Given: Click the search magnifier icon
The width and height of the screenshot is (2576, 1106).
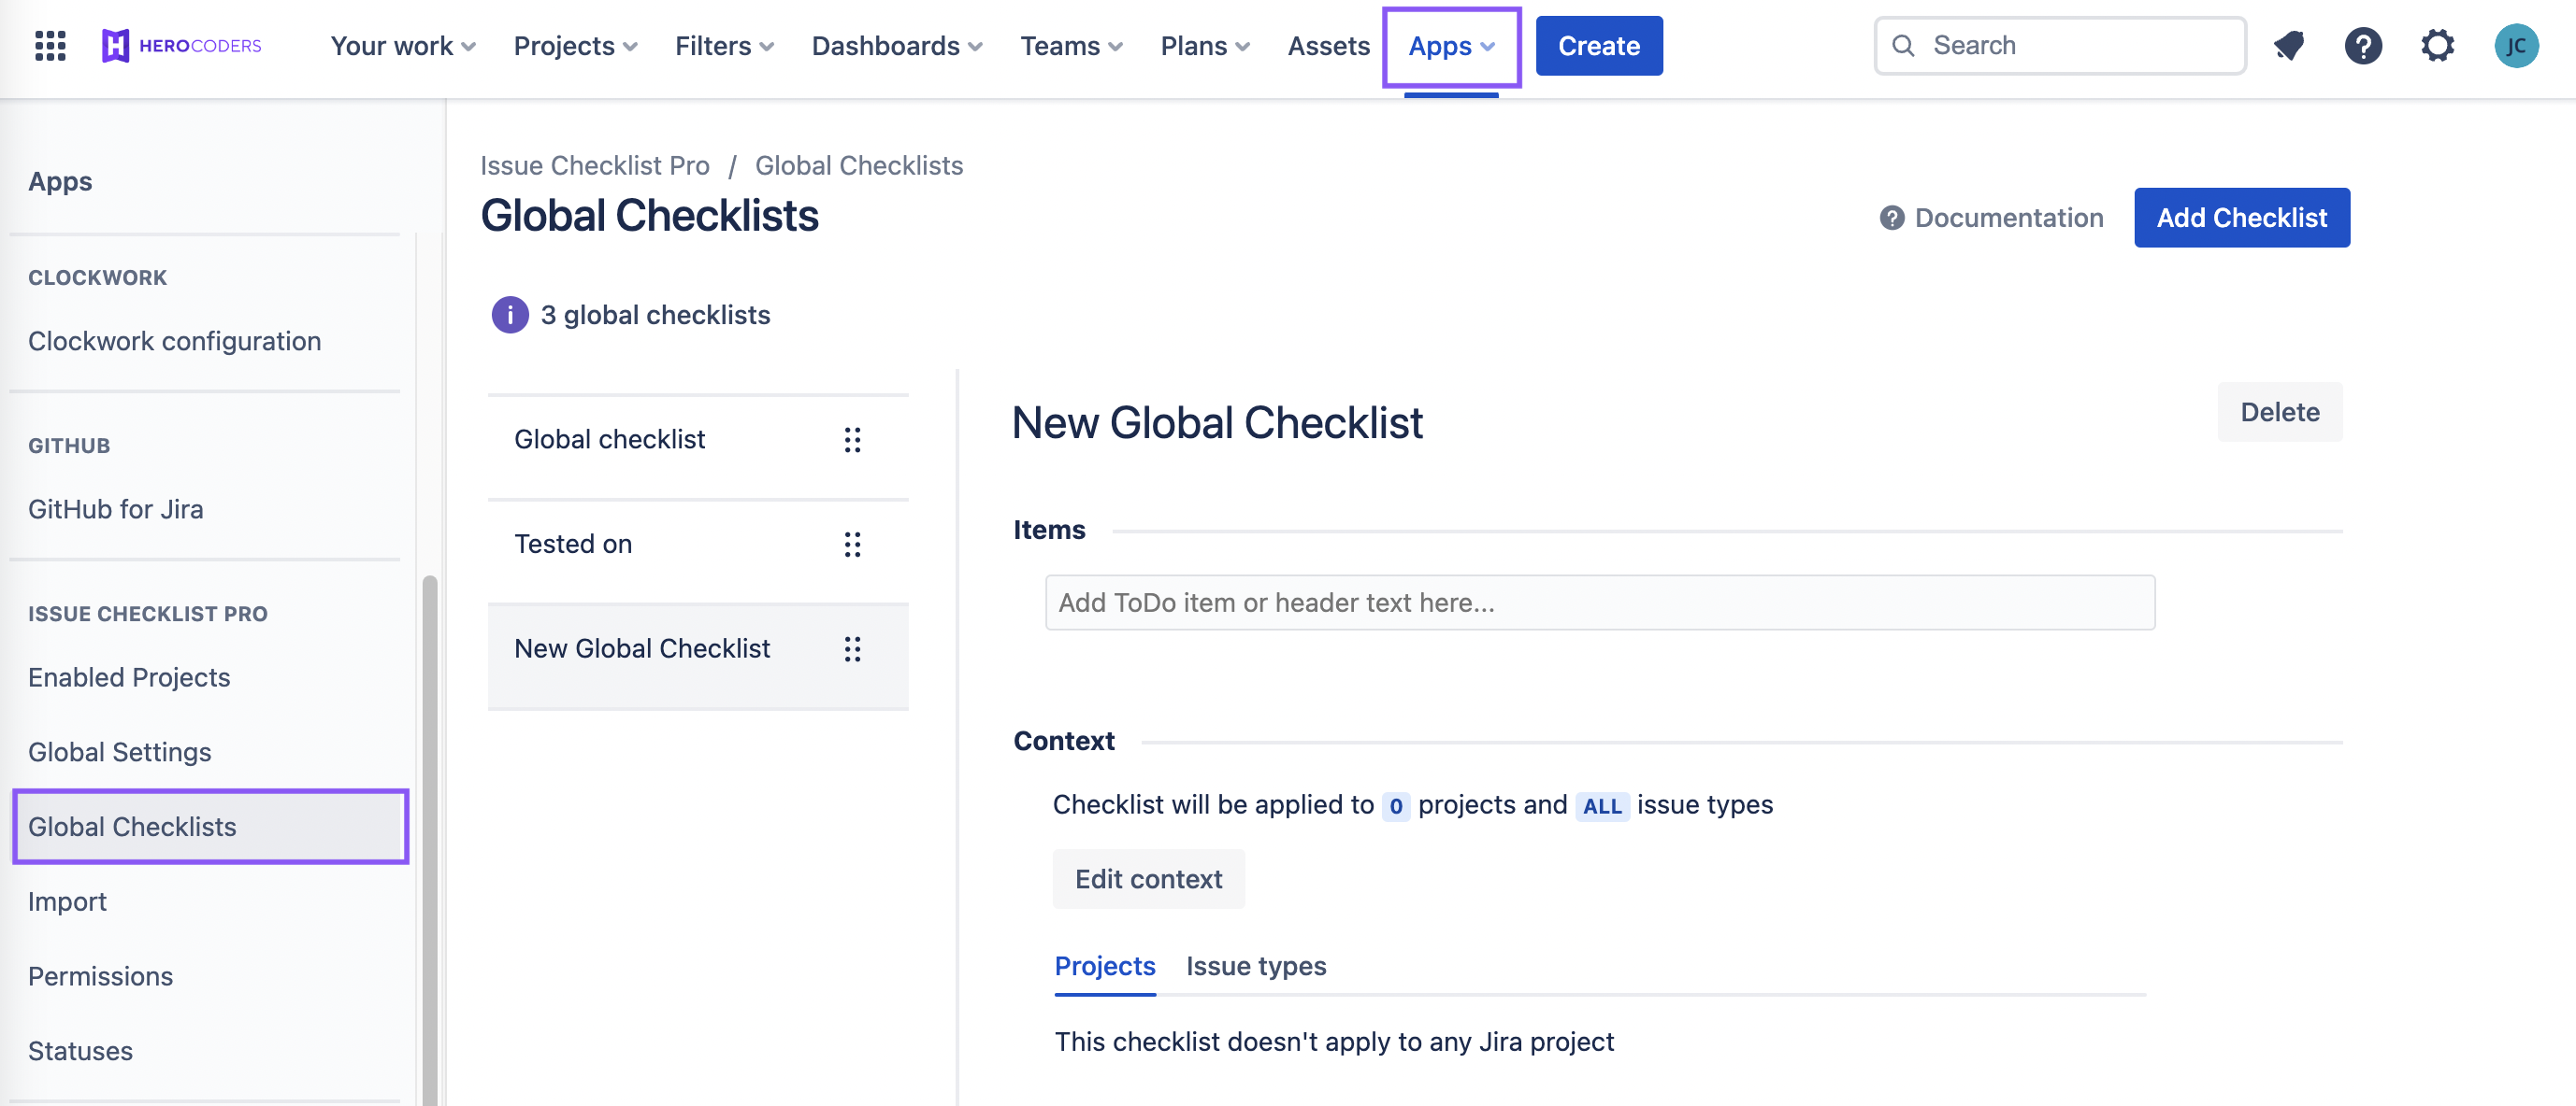Looking at the screenshot, I should tap(1903, 46).
